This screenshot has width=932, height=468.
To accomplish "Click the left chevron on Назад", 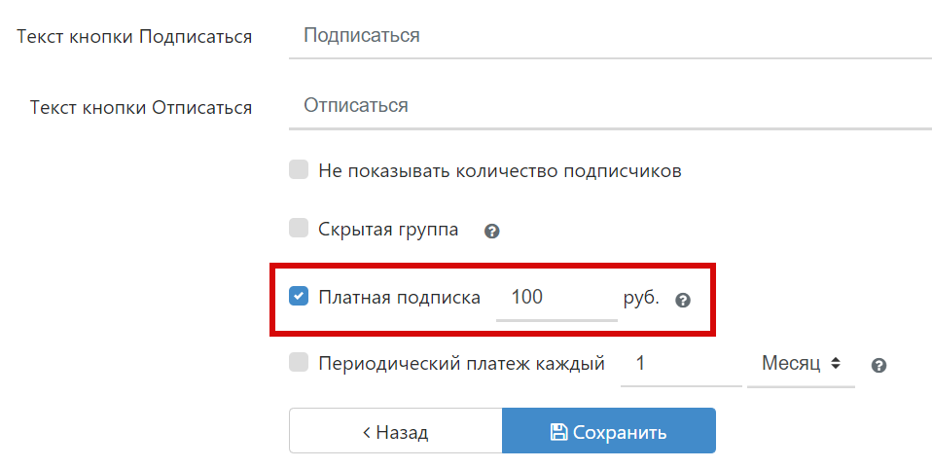I will point(366,432).
